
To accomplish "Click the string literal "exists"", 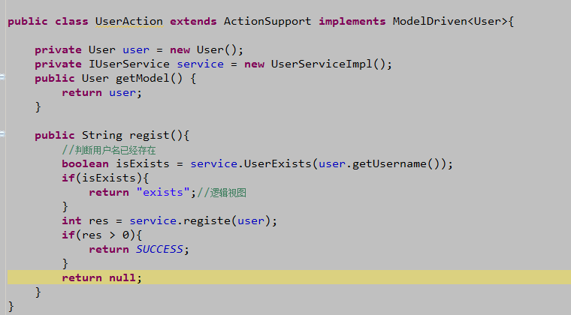I will [x=163, y=192].
